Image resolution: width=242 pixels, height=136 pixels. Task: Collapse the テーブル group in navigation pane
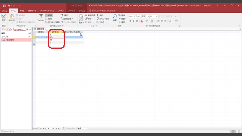(x=29, y=37)
